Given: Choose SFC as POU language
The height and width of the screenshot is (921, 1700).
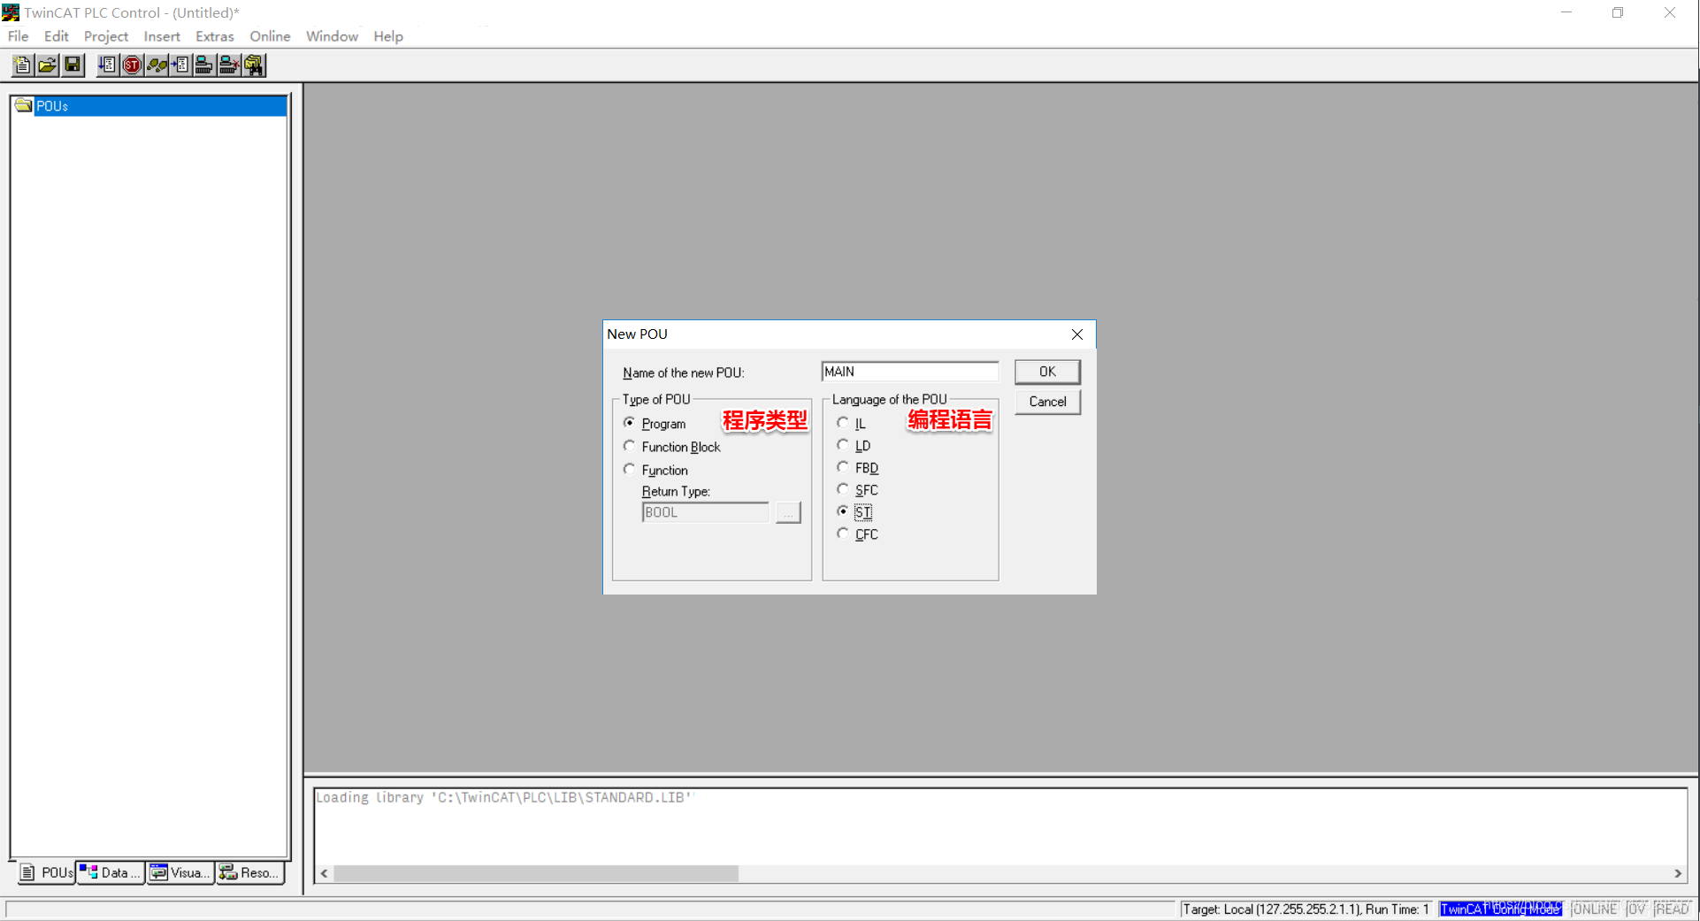Looking at the screenshot, I should [858, 490].
